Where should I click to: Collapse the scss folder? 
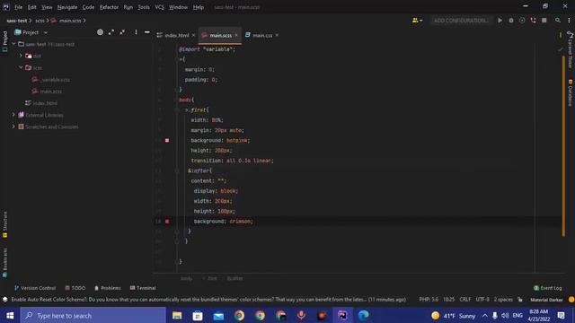point(21,67)
